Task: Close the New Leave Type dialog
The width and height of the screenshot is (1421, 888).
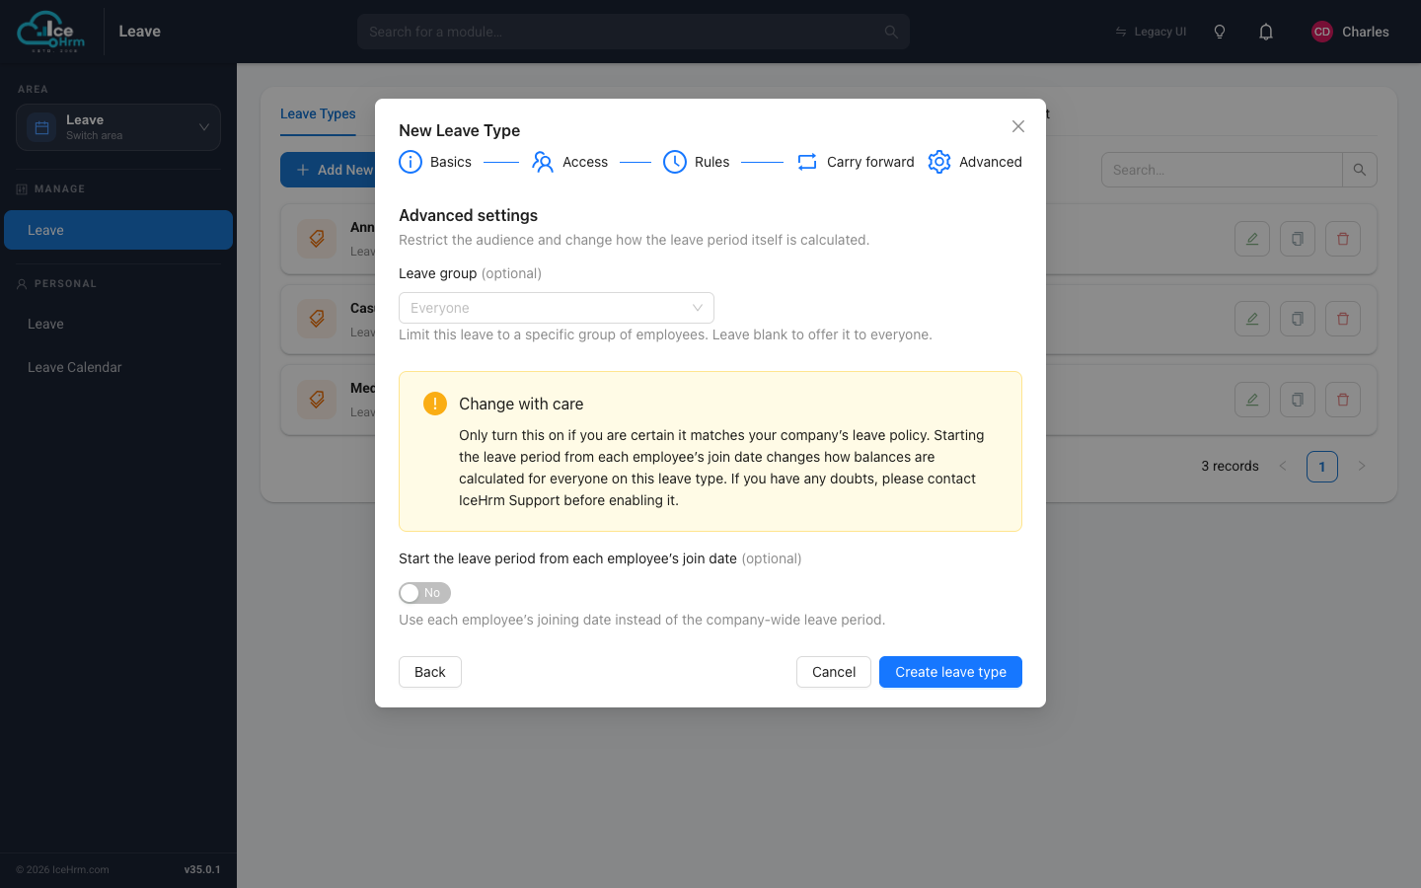Action: click(1018, 126)
